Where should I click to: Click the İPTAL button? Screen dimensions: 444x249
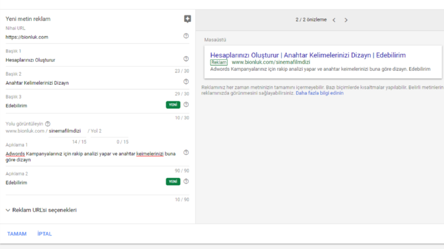point(45,234)
